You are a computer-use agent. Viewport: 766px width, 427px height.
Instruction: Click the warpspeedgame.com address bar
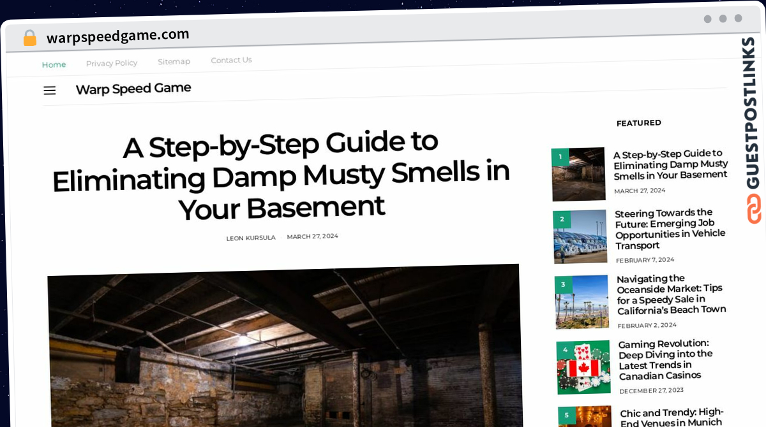(118, 36)
